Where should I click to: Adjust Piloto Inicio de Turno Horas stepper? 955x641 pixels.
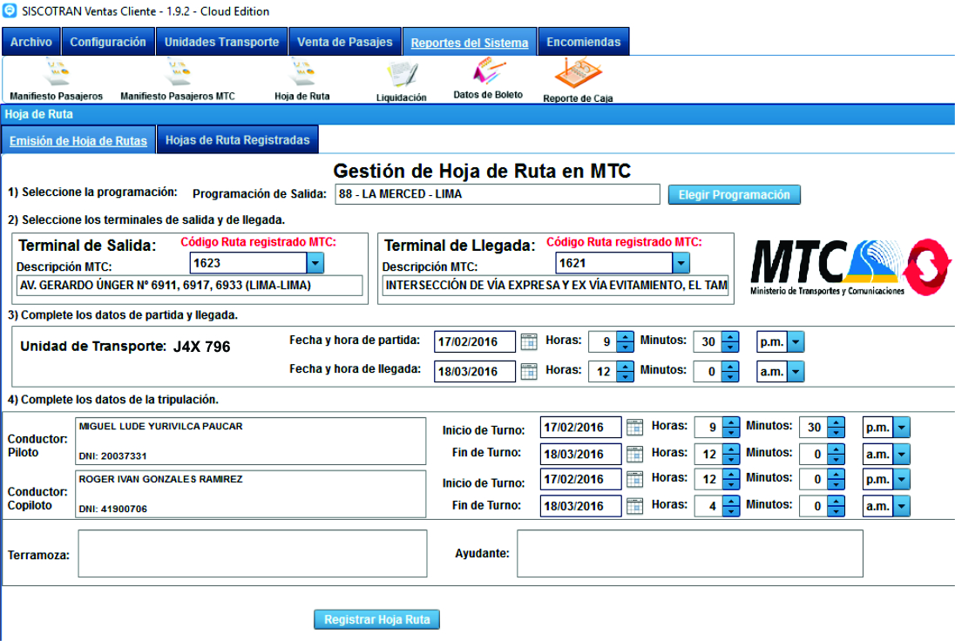[731, 428]
